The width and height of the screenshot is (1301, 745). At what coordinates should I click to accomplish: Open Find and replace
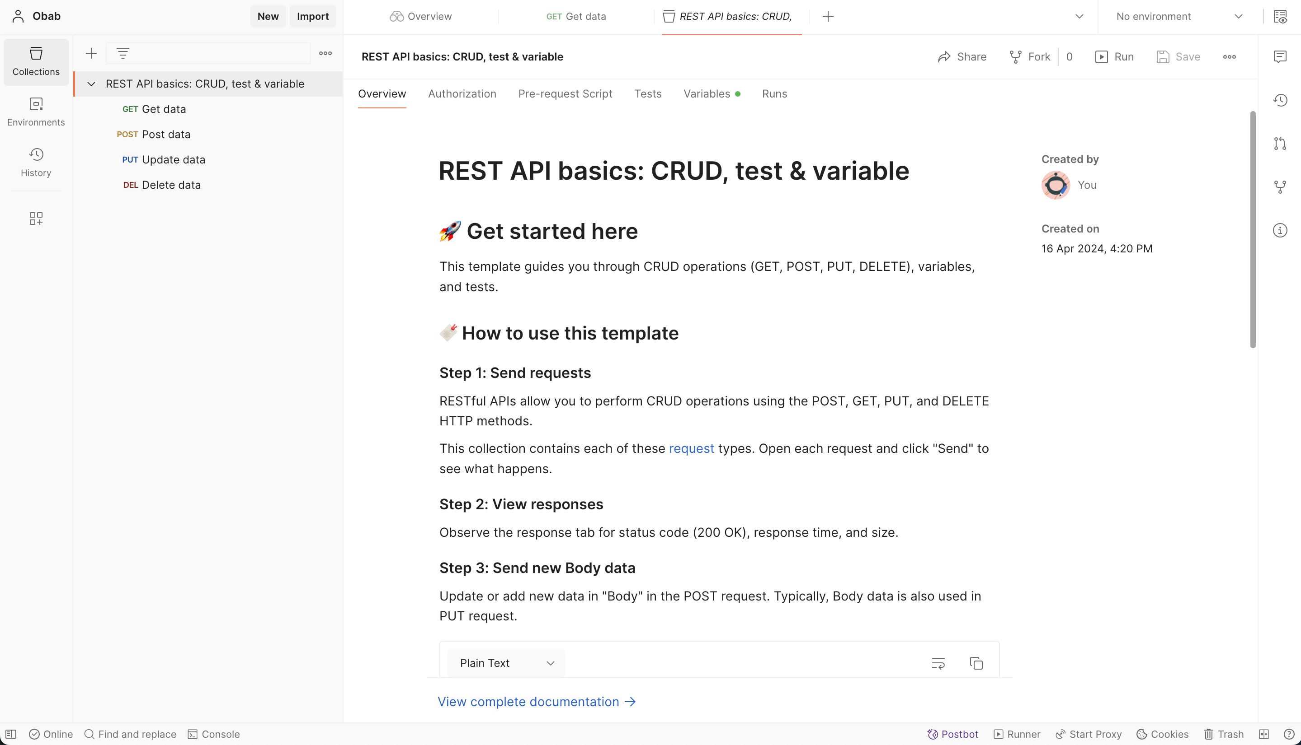click(x=130, y=734)
